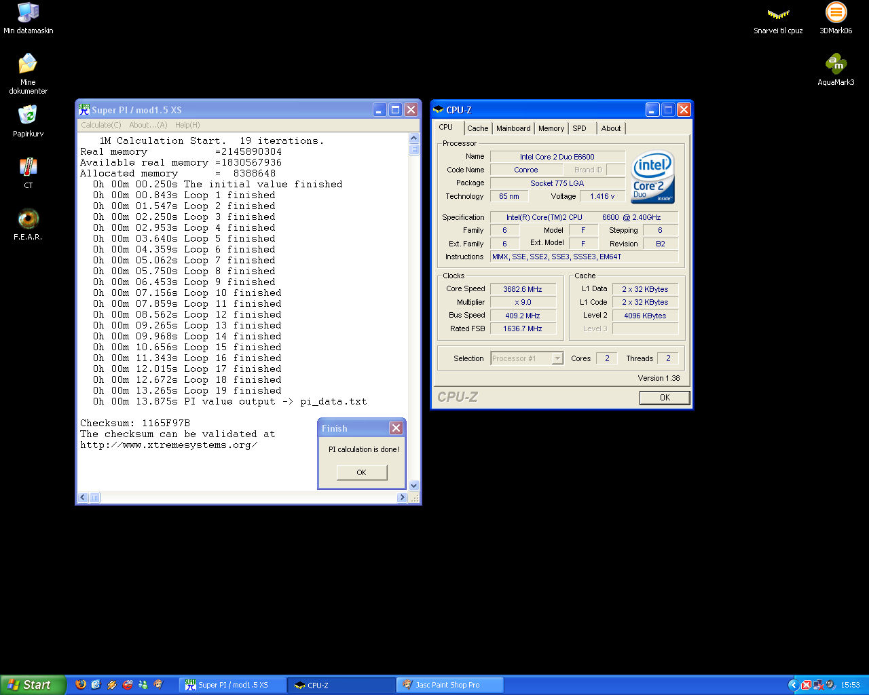869x695 pixels.
Task: Click the volume speaker tray icon
Action: [x=830, y=685]
